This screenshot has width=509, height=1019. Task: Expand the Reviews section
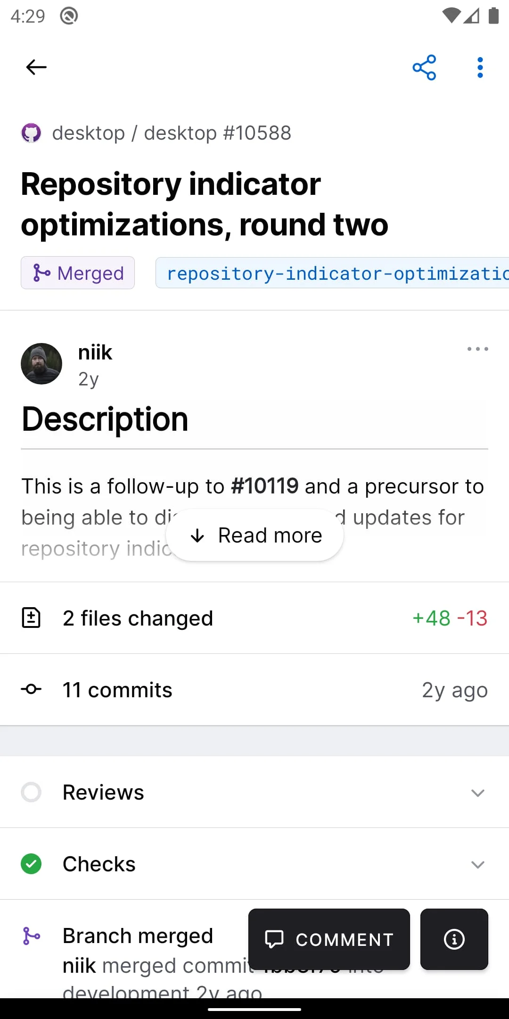pos(477,793)
